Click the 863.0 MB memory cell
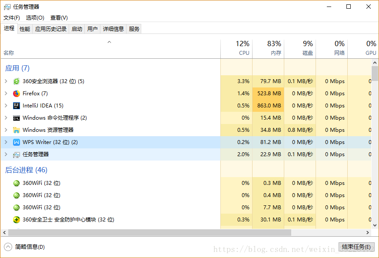This screenshot has height=258, width=379. click(269, 106)
